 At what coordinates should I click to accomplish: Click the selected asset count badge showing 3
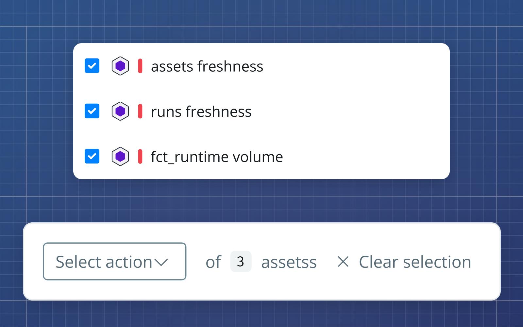click(x=241, y=262)
